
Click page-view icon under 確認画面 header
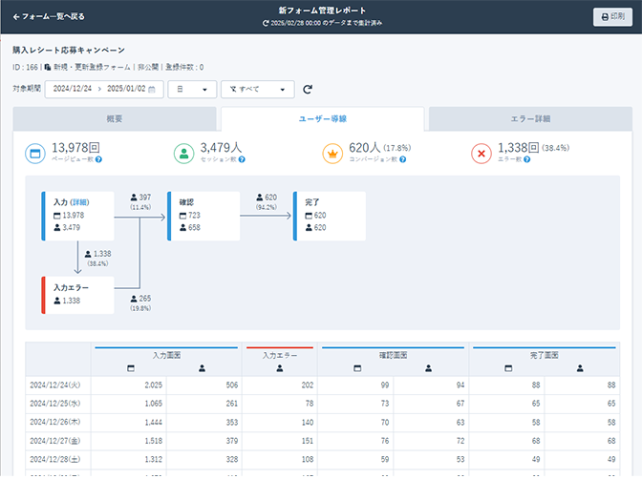[357, 368]
